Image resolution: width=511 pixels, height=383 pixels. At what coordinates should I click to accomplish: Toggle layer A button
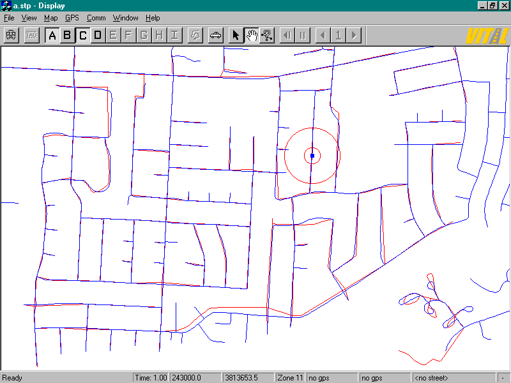(x=52, y=35)
